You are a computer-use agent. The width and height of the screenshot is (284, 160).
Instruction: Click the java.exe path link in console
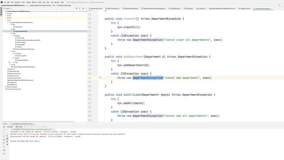[x=31, y=129]
